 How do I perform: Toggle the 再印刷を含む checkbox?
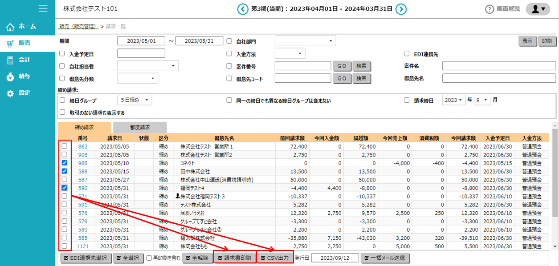[x=149, y=258]
